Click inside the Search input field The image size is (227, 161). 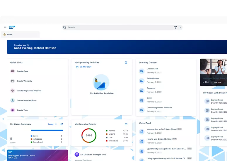click(x=117, y=28)
